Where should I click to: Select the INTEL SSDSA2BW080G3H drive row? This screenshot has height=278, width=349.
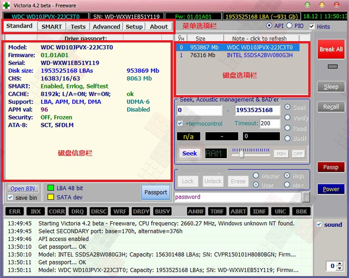(238, 55)
